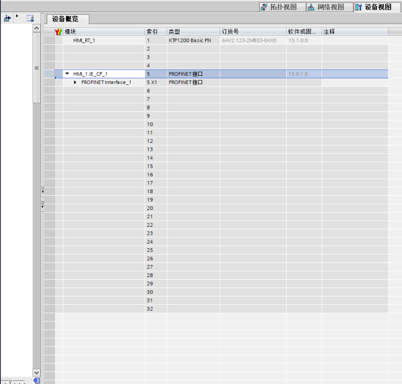Collapse the HMI_1.IE_CP_1 tree node

pos(67,74)
